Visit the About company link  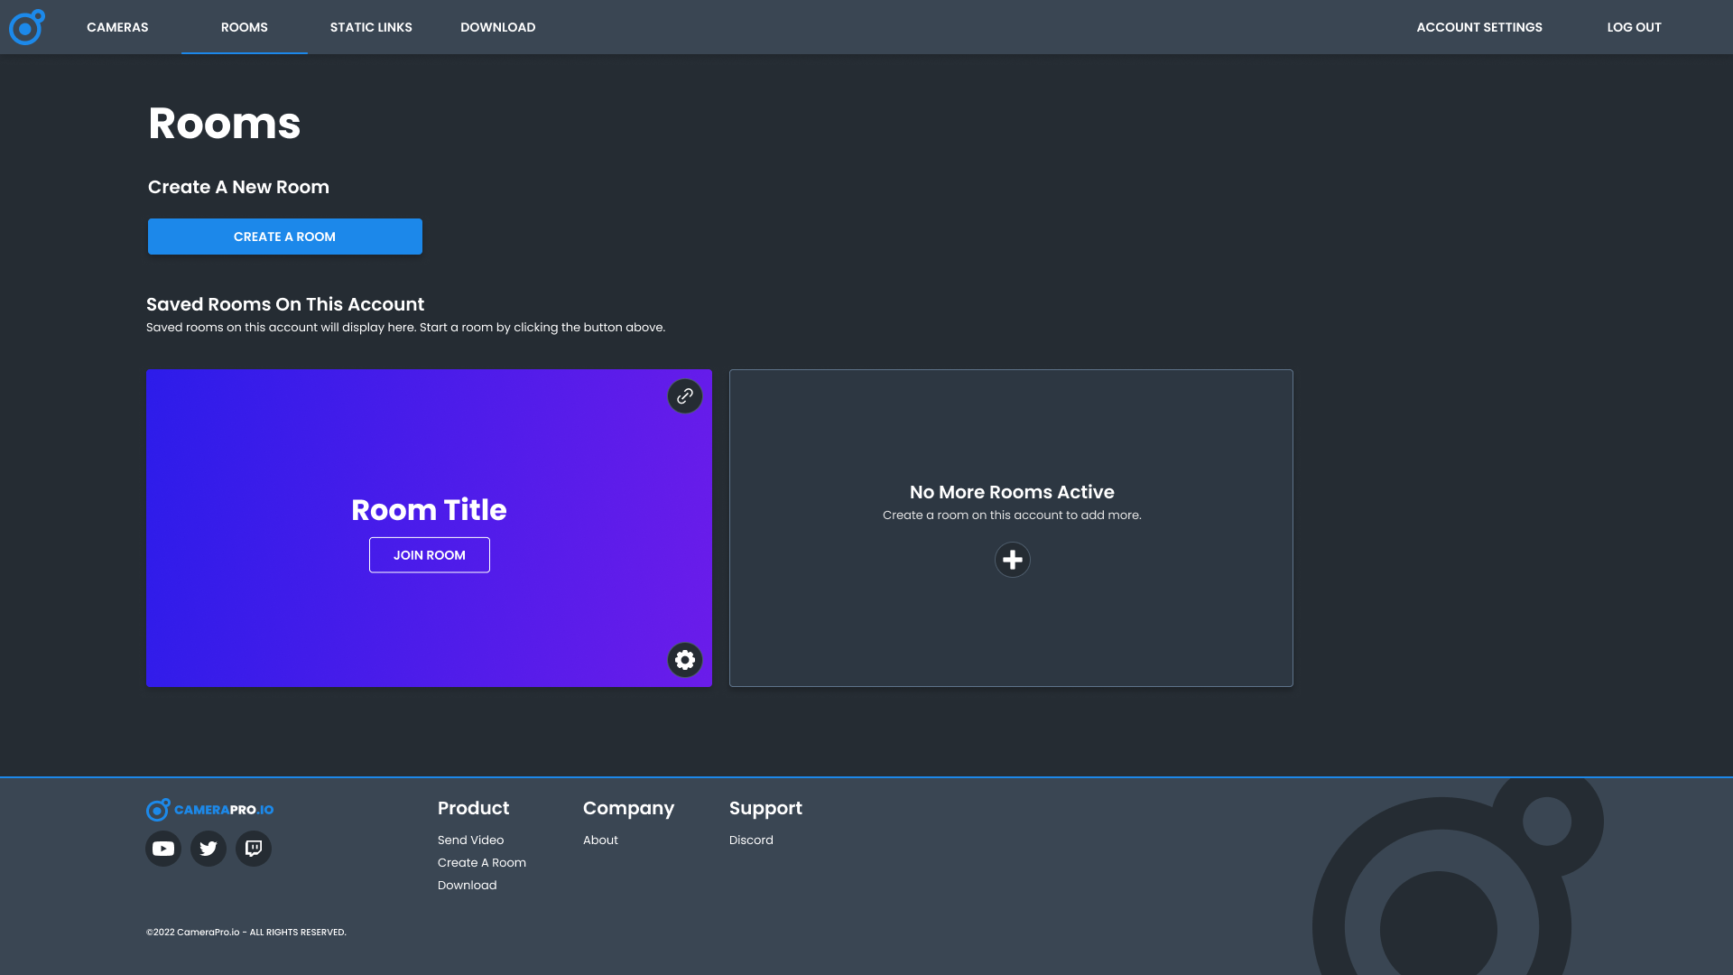pos(600,840)
